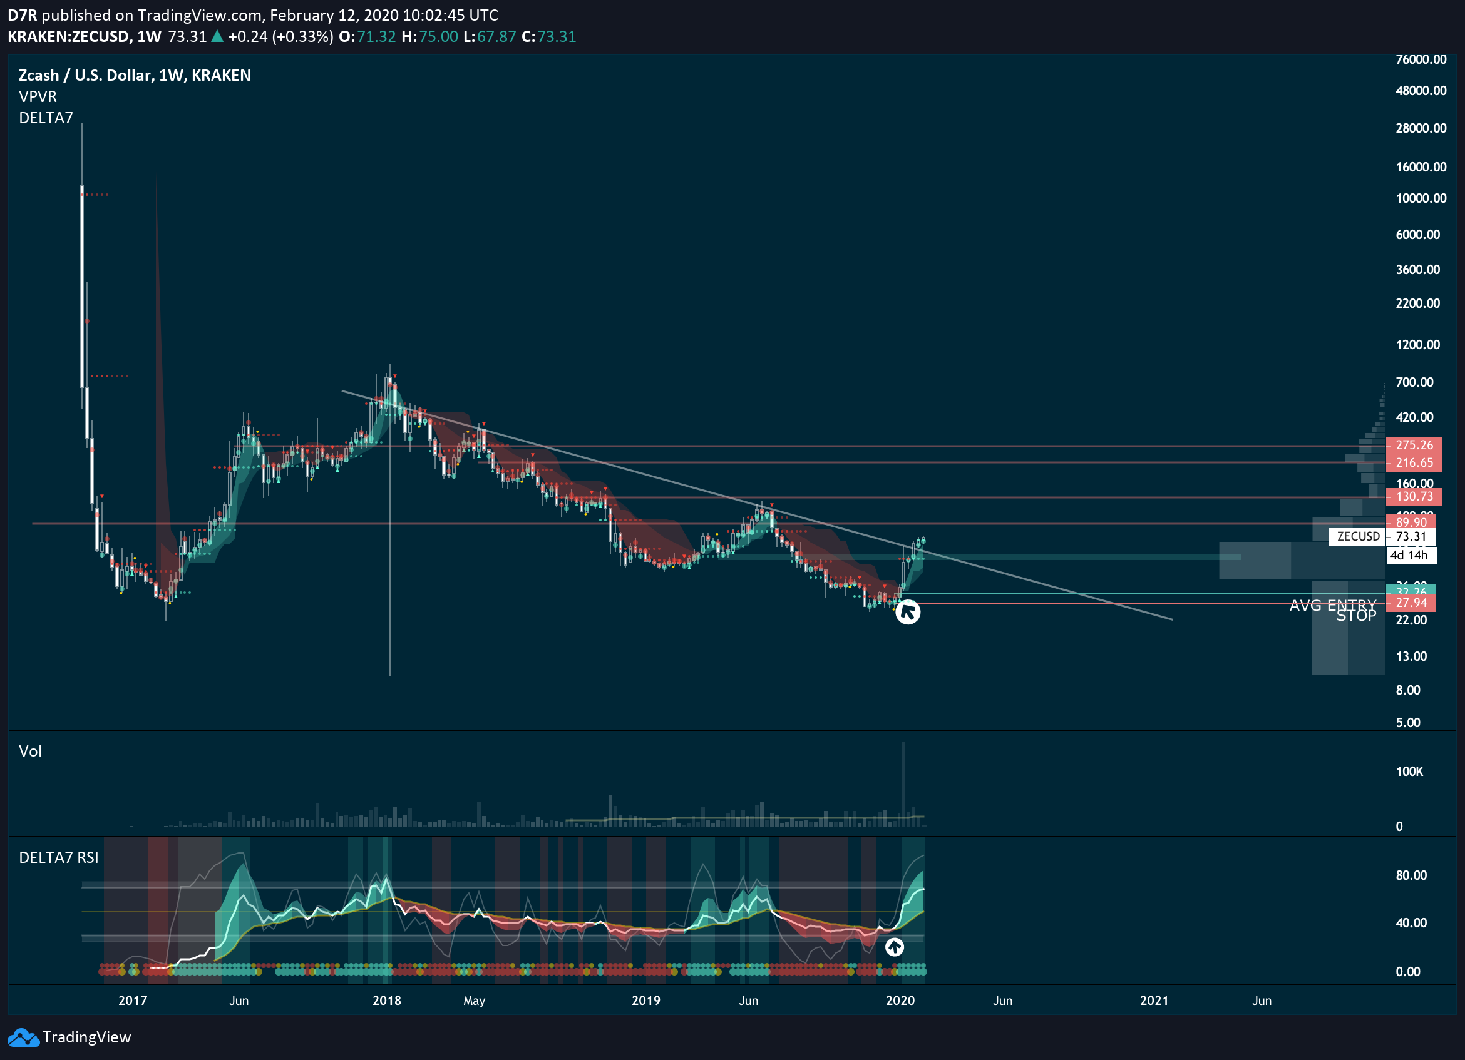Viewport: 1465px width, 1060px height.
Task: Click the 2017 time axis label
Action: pyautogui.click(x=133, y=1001)
